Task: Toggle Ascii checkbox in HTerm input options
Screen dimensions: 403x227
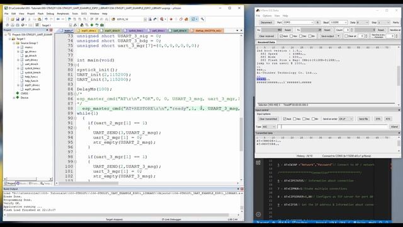Action: (x=285, y=119)
